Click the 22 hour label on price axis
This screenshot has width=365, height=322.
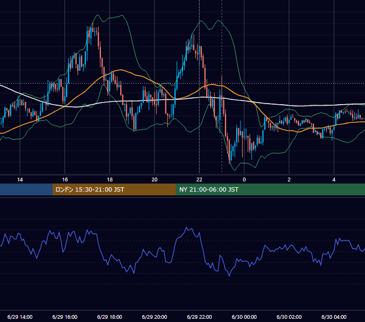tap(199, 180)
